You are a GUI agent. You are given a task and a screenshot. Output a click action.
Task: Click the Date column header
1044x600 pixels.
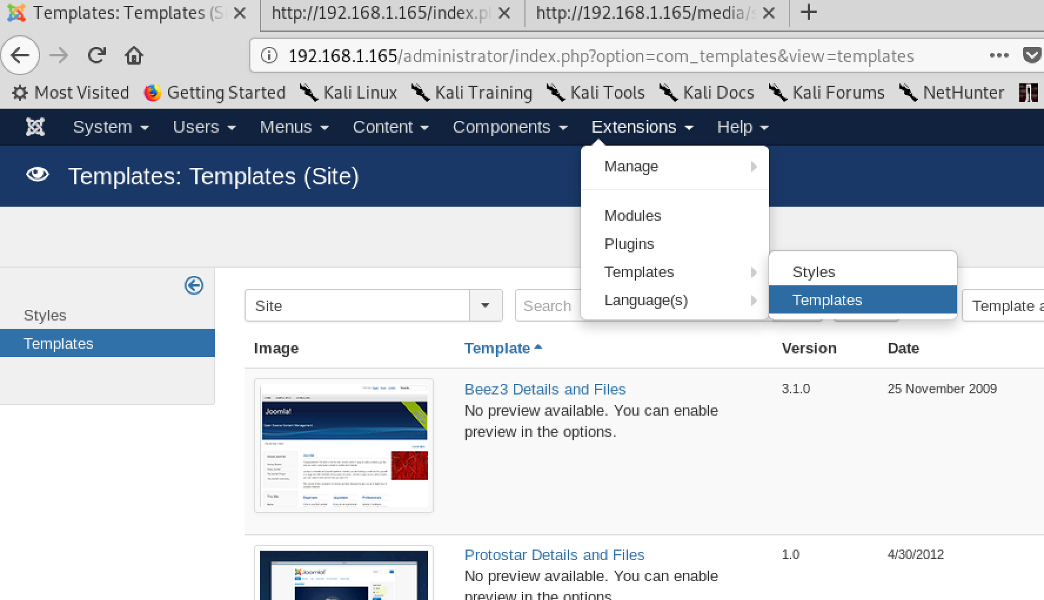[x=904, y=348]
